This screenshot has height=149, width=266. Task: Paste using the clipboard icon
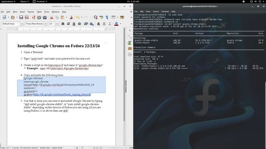[63, 17]
